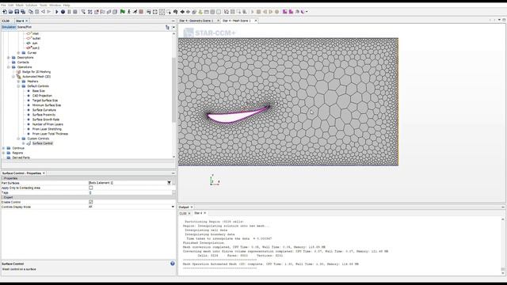This screenshot has width=507, height=285.
Task: Minimize the Output panel using dash button
Action: tap(503, 207)
